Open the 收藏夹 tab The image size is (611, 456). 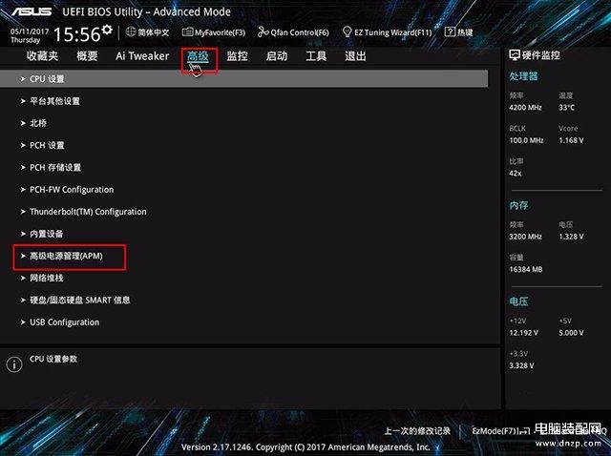tap(42, 56)
